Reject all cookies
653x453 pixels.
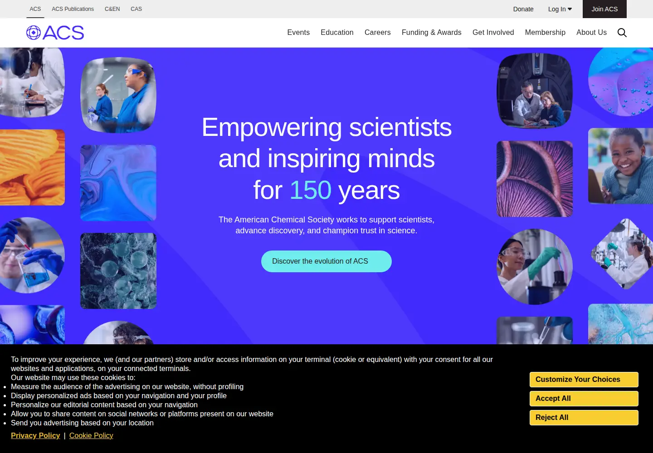(584, 418)
